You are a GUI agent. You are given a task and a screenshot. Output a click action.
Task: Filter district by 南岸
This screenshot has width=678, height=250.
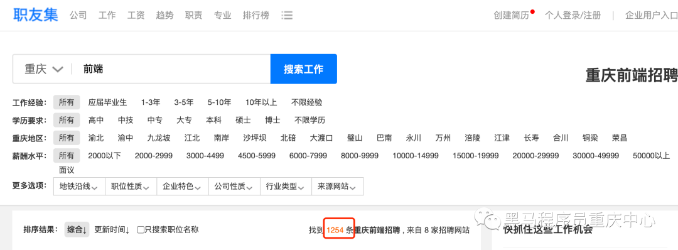click(x=222, y=138)
